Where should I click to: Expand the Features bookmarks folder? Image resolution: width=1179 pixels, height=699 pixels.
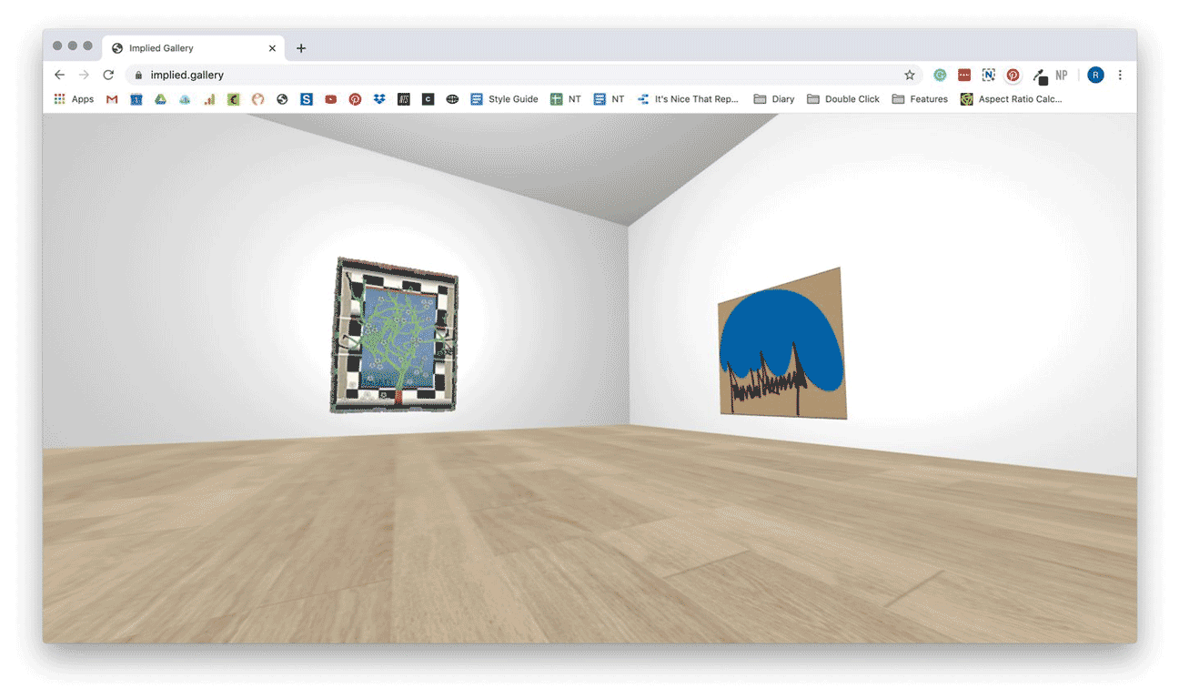[x=920, y=99]
